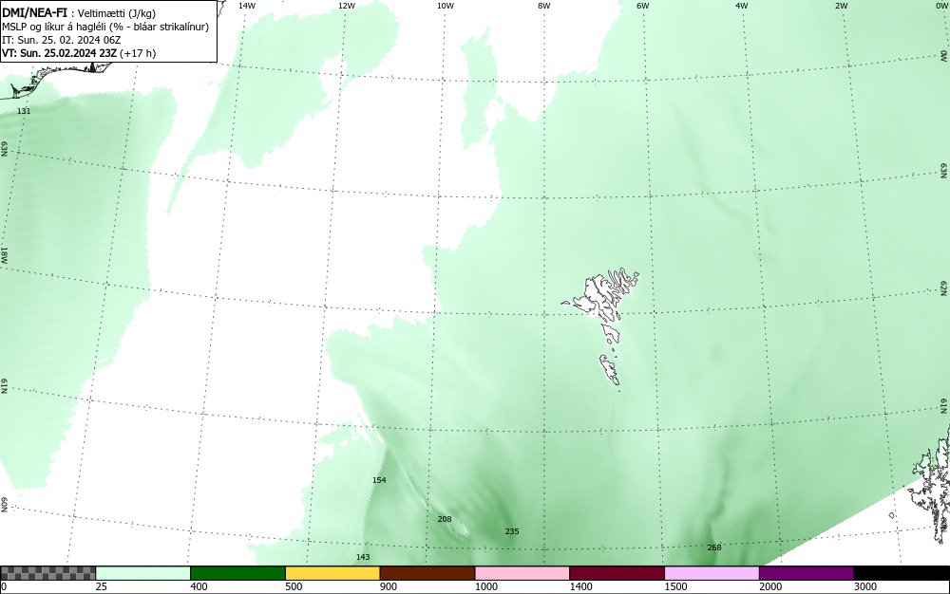The height and width of the screenshot is (594, 950).
Task: Choose the light purple 1500–2000 legend swatch
Action: coord(712,573)
